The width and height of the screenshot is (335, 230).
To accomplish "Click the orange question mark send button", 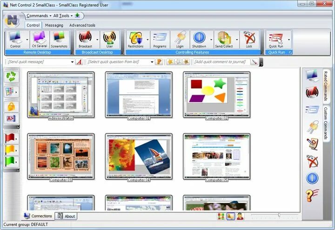I will pyautogui.click(x=159, y=62).
